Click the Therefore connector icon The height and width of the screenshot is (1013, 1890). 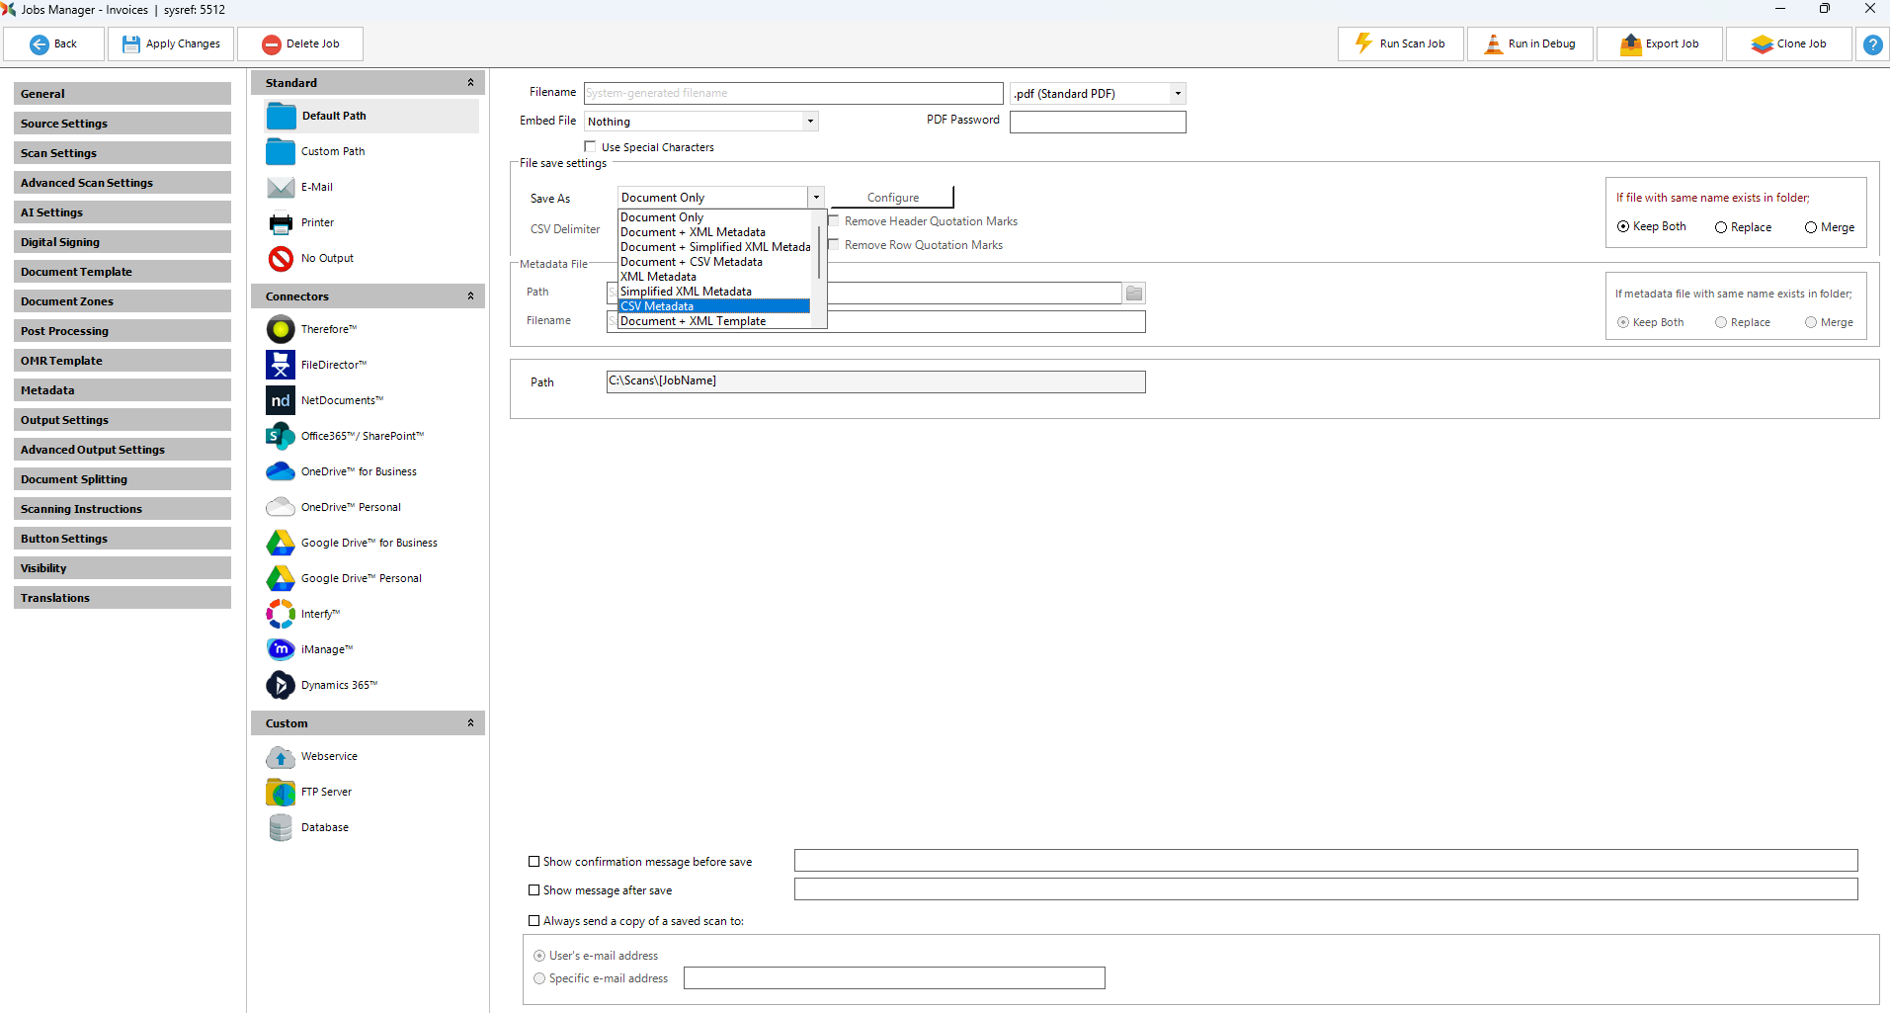tap(281, 329)
